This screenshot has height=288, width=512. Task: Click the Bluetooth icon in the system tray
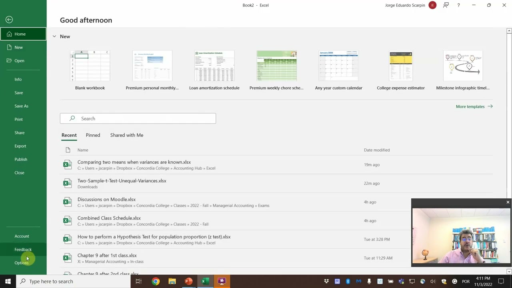tap(348, 281)
